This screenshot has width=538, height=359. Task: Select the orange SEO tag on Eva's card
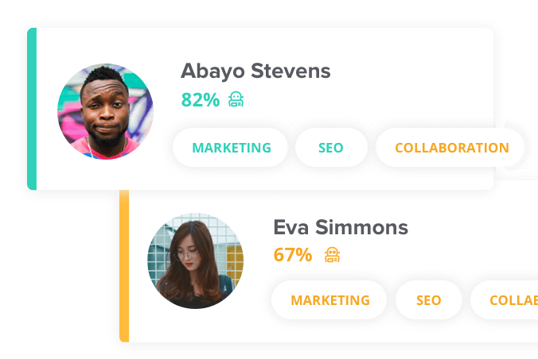tap(428, 300)
